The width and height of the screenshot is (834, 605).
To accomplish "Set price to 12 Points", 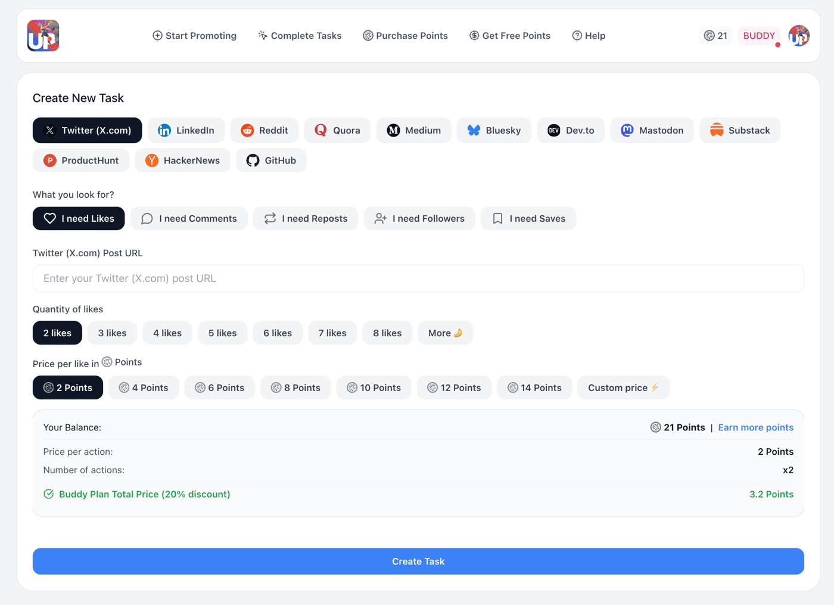I will [x=455, y=388].
